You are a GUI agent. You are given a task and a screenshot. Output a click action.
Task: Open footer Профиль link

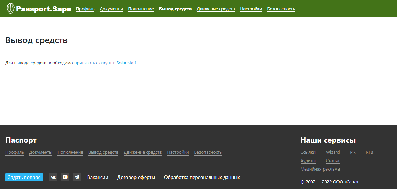tap(15, 152)
